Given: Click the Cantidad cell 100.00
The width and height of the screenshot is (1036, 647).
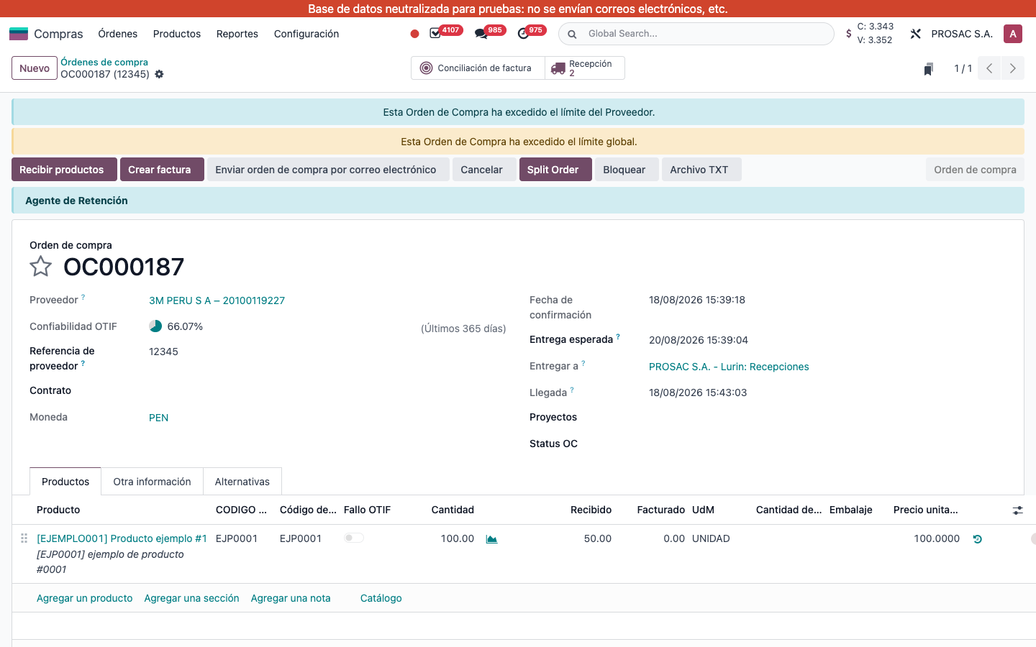Looking at the screenshot, I should click(x=457, y=538).
